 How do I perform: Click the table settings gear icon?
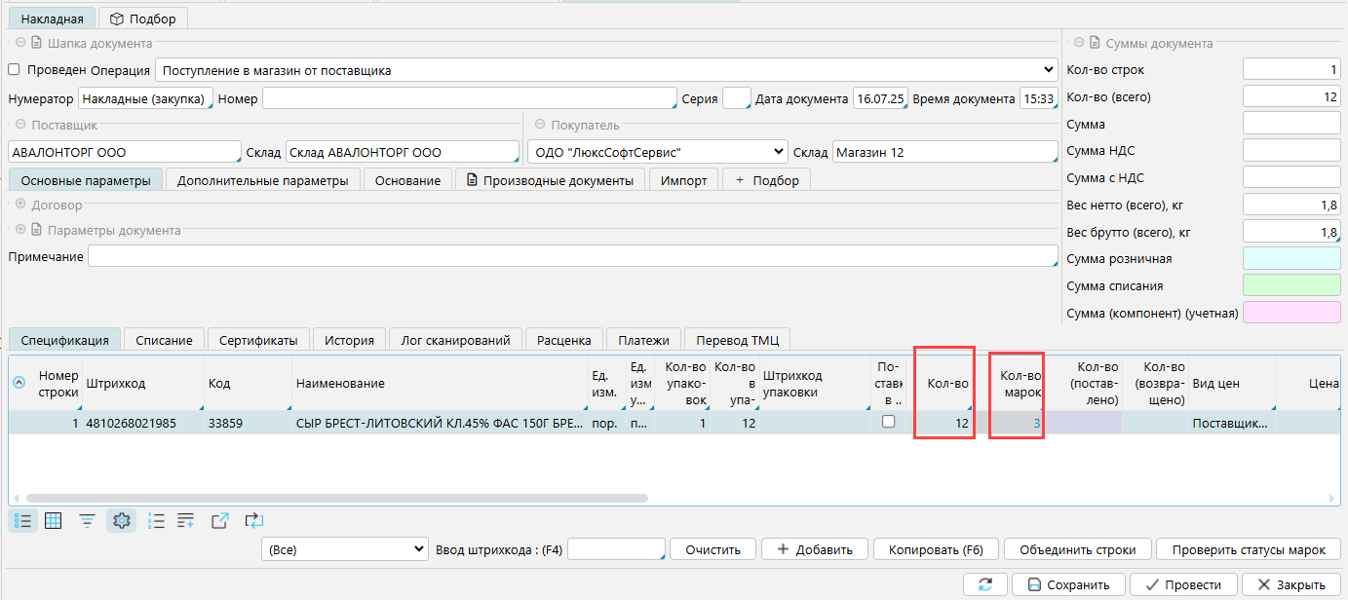coord(122,521)
